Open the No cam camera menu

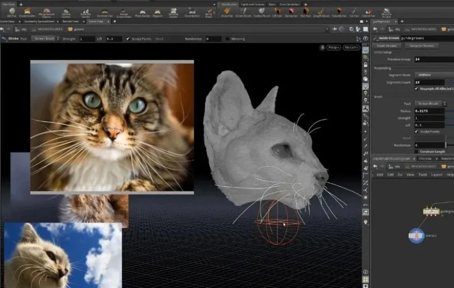coord(351,47)
